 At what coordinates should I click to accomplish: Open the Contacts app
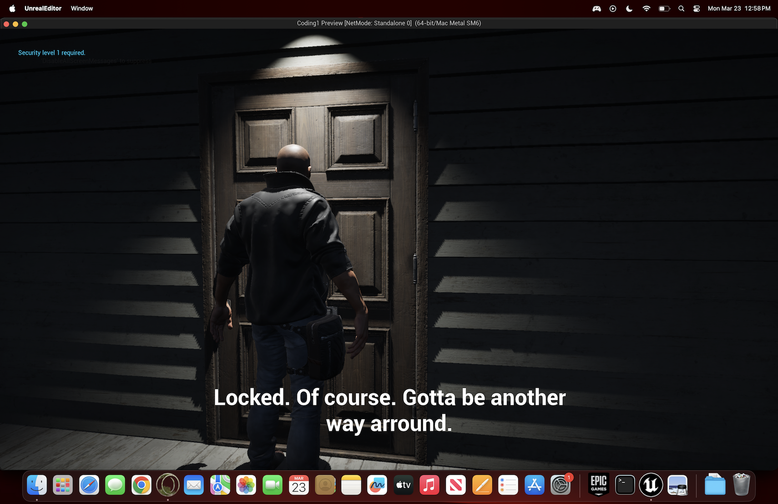tap(325, 485)
